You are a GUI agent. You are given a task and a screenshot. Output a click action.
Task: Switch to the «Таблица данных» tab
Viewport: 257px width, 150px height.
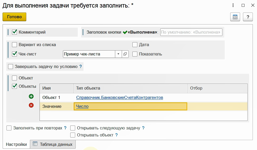coord(53,144)
